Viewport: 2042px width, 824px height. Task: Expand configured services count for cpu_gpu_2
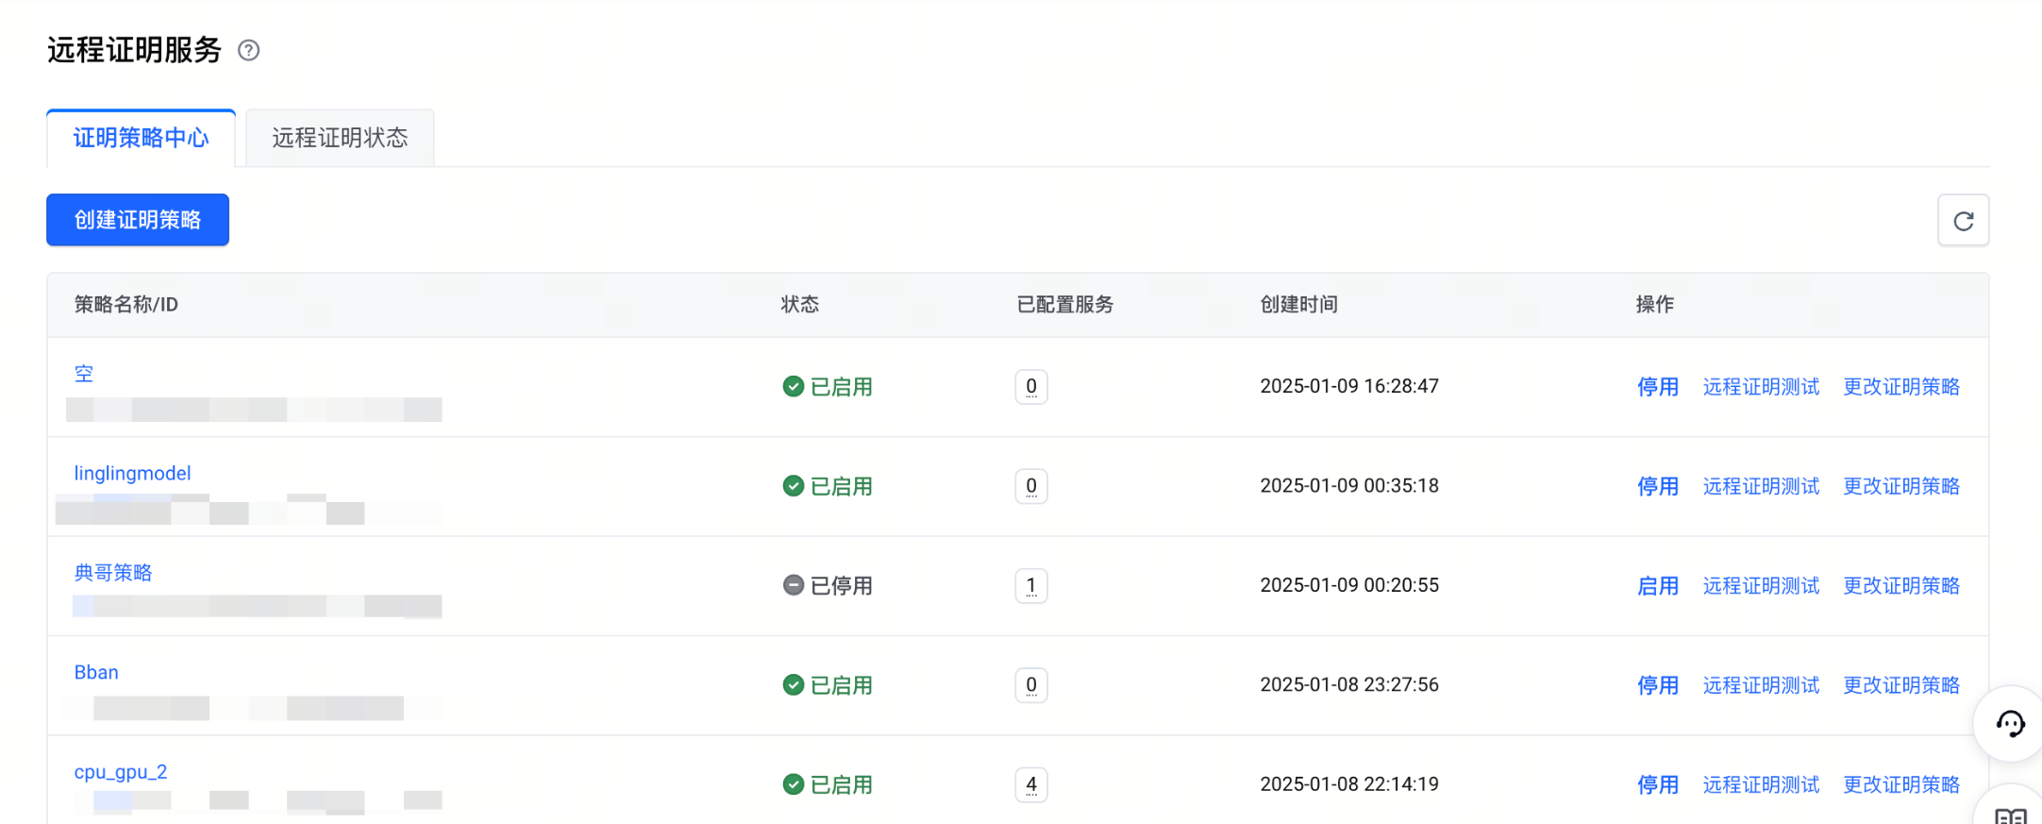(x=1031, y=784)
